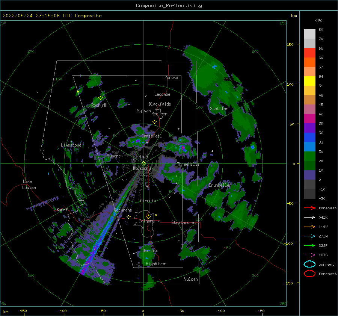Image resolution: width=338 pixels, height=316 pixels.
Task: Choose the 39–42 dBZ magenta swatch
Action: pos(309,118)
